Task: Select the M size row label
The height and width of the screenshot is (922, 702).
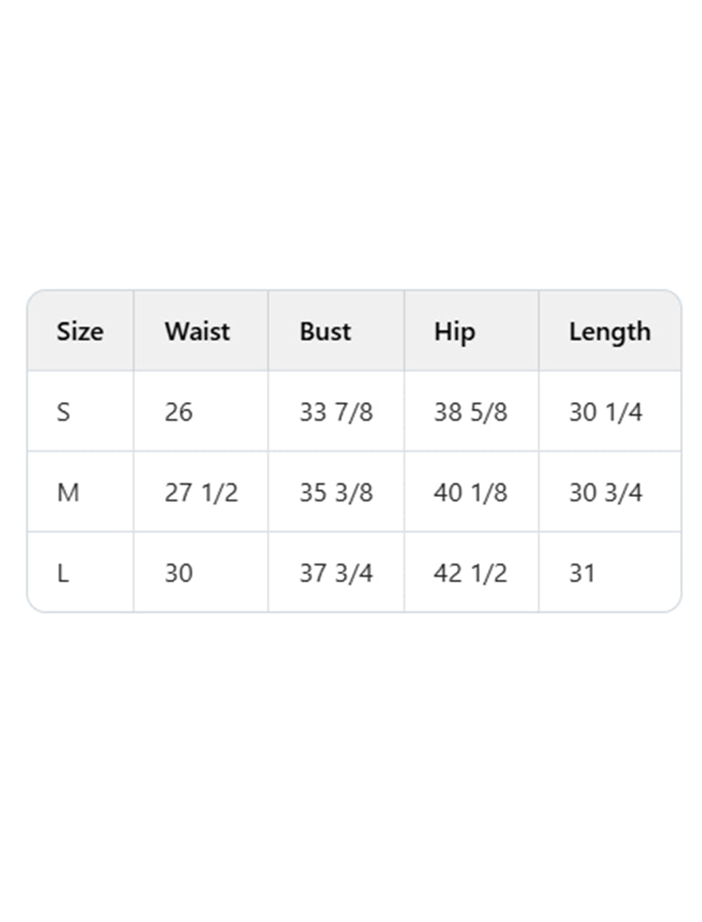Action: (x=68, y=493)
